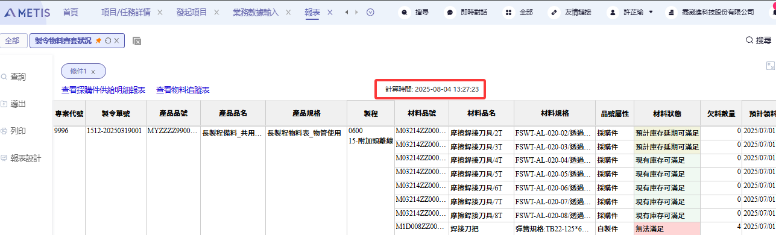Click the 製令單號 column header

coord(116,113)
